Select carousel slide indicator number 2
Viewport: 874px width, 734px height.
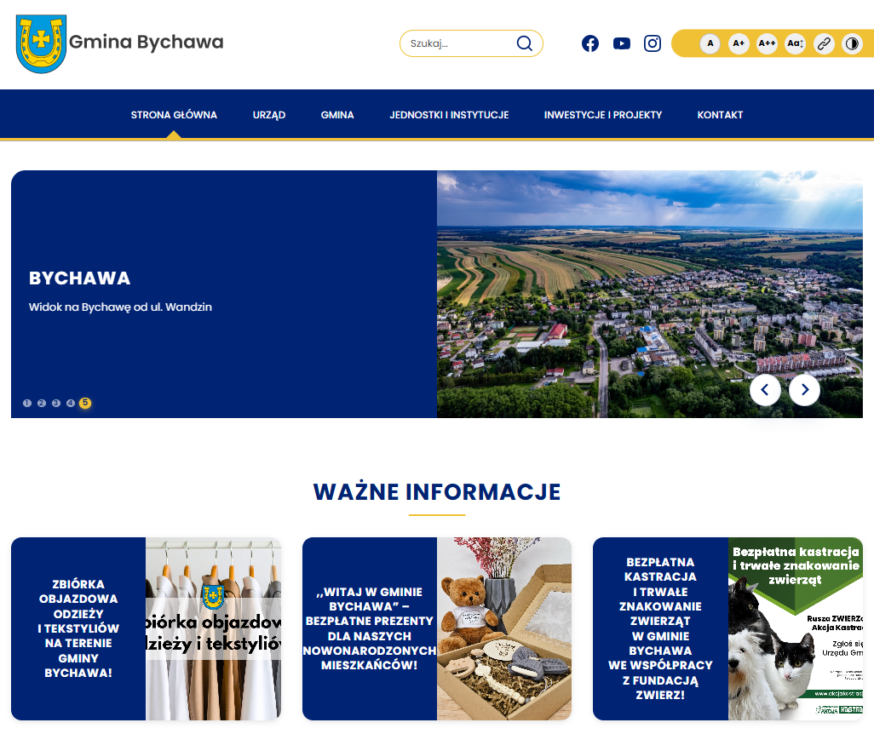click(41, 403)
